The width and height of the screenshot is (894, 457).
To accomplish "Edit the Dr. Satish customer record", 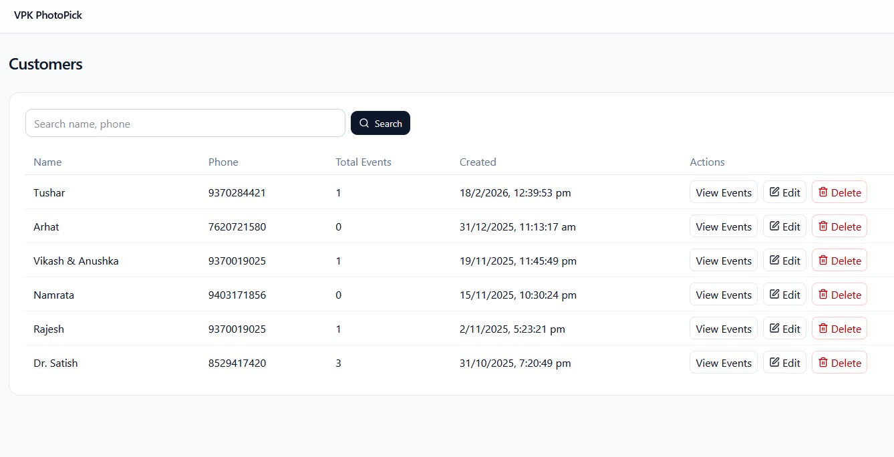I will tap(784, 363).
